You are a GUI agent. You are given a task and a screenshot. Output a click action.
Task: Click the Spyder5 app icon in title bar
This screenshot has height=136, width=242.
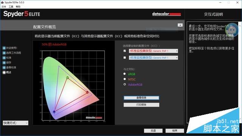[2, 3]
